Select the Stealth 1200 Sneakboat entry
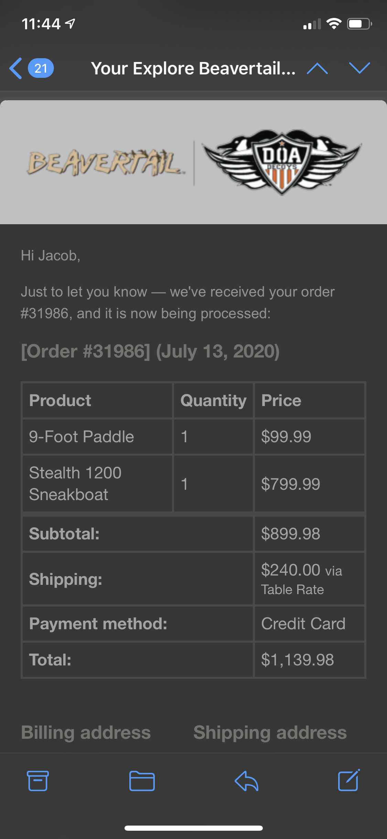 (75, 484)
